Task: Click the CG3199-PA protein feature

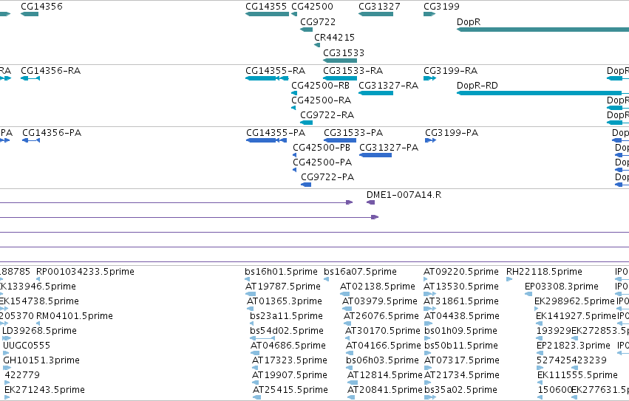Action: (x=430, y=140)
